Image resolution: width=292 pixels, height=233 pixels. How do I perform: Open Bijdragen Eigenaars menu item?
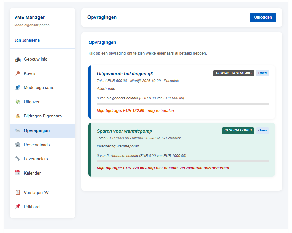pos(43,116)
